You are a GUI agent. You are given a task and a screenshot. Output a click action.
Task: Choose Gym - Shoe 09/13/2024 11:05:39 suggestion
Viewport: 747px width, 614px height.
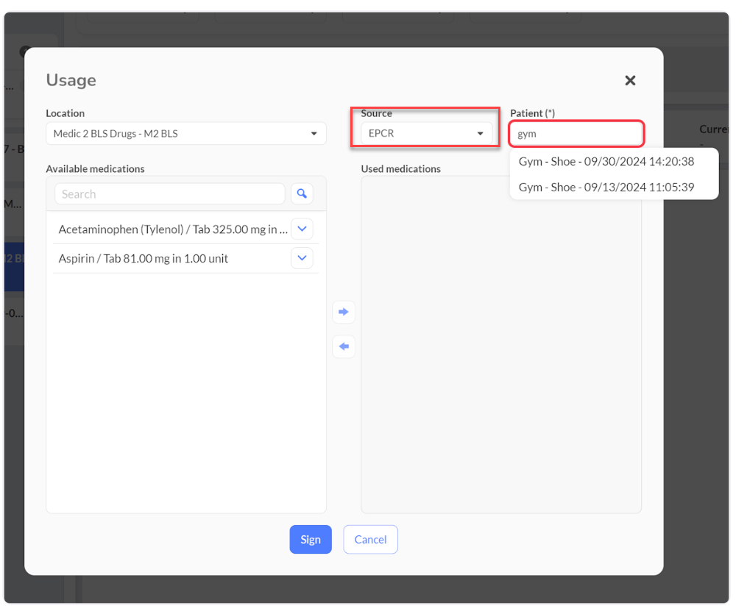coord(606,188)
